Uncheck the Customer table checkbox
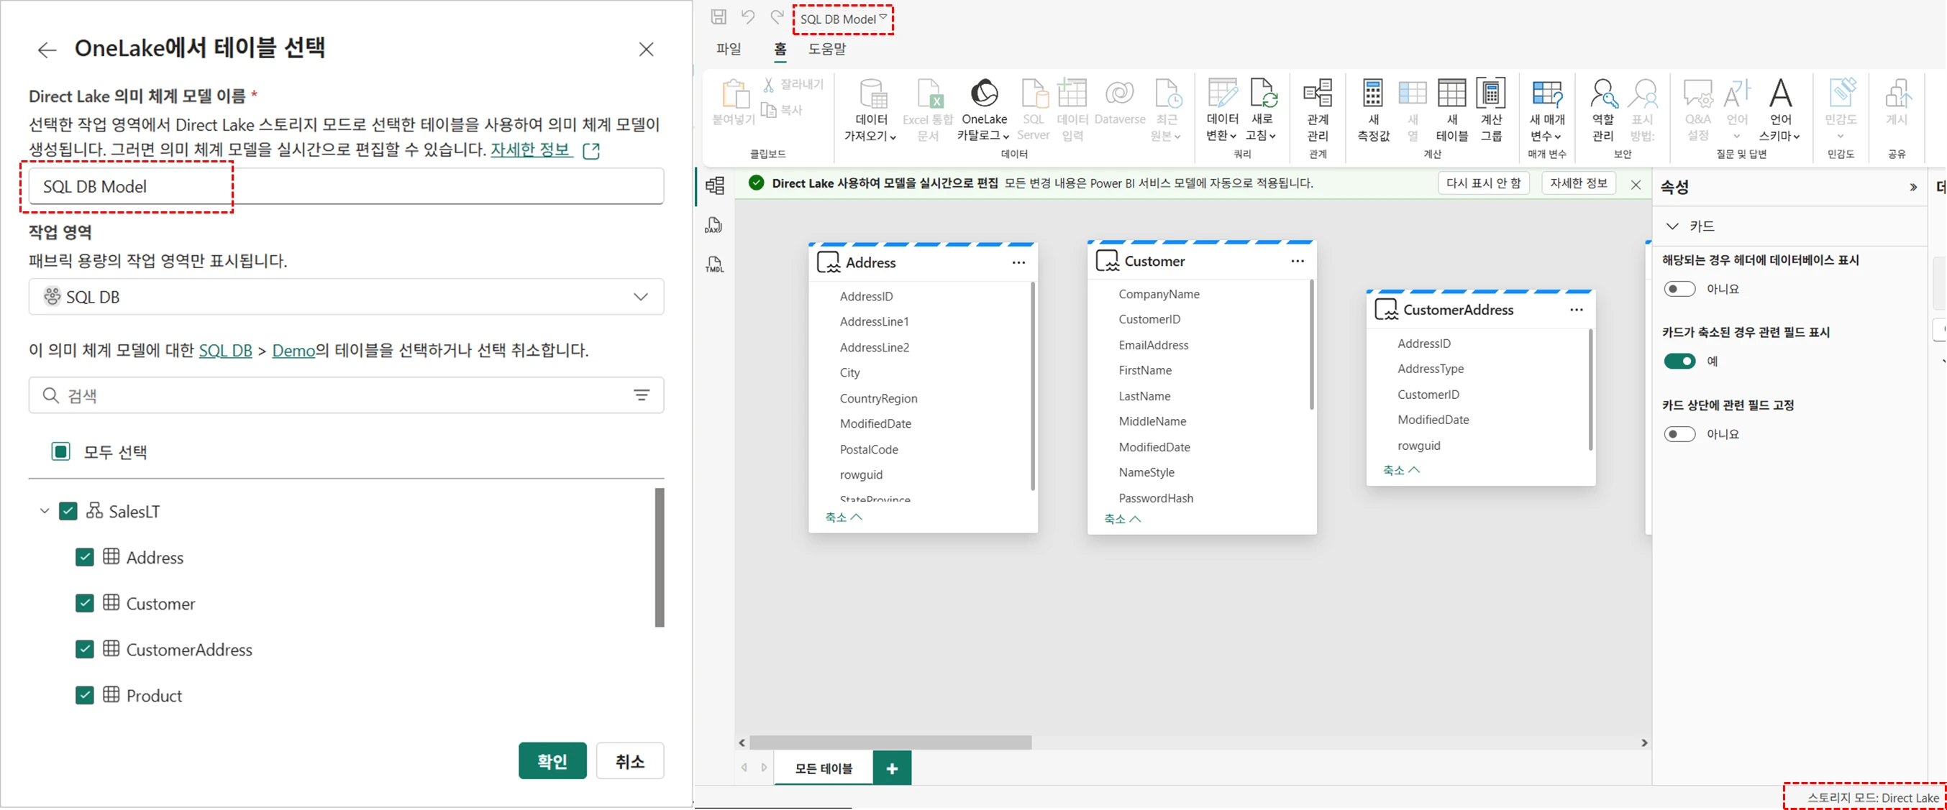Screen dimensions: 1947x810 point(85,603)
